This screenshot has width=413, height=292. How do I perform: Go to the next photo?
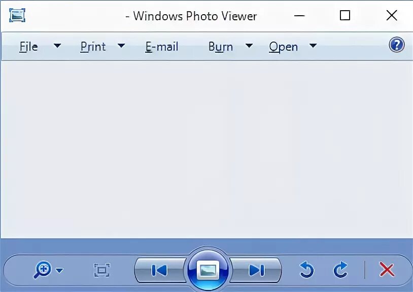[256, 270]
